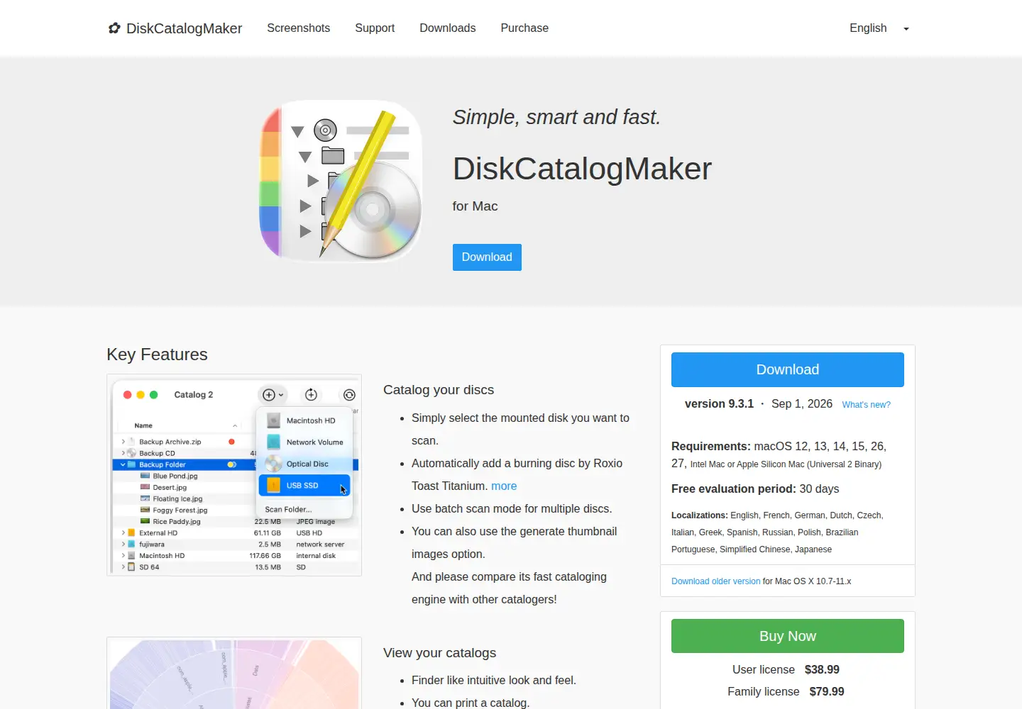Click the yellow tag dots on Backup Folder
Viewport: 1022px width, 709px height.
(231, 465)
